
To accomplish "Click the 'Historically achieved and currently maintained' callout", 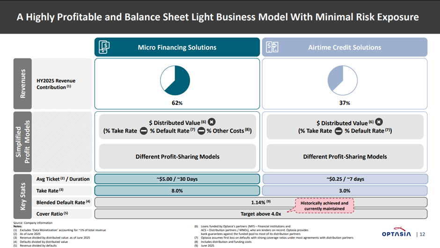I will click(323, 206).
